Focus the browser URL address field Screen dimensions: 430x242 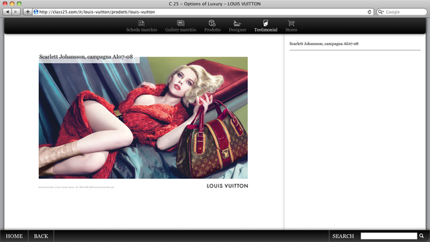[203, 12]
